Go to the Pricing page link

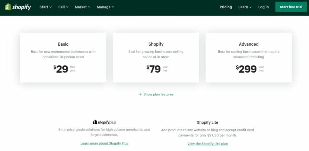(226, 7)
